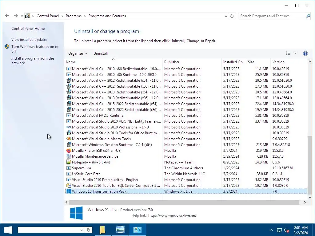
Task: Select Visual Studio 2010 Prerequisites - English row
Action: pyautogui.click(x=186, y=179)
